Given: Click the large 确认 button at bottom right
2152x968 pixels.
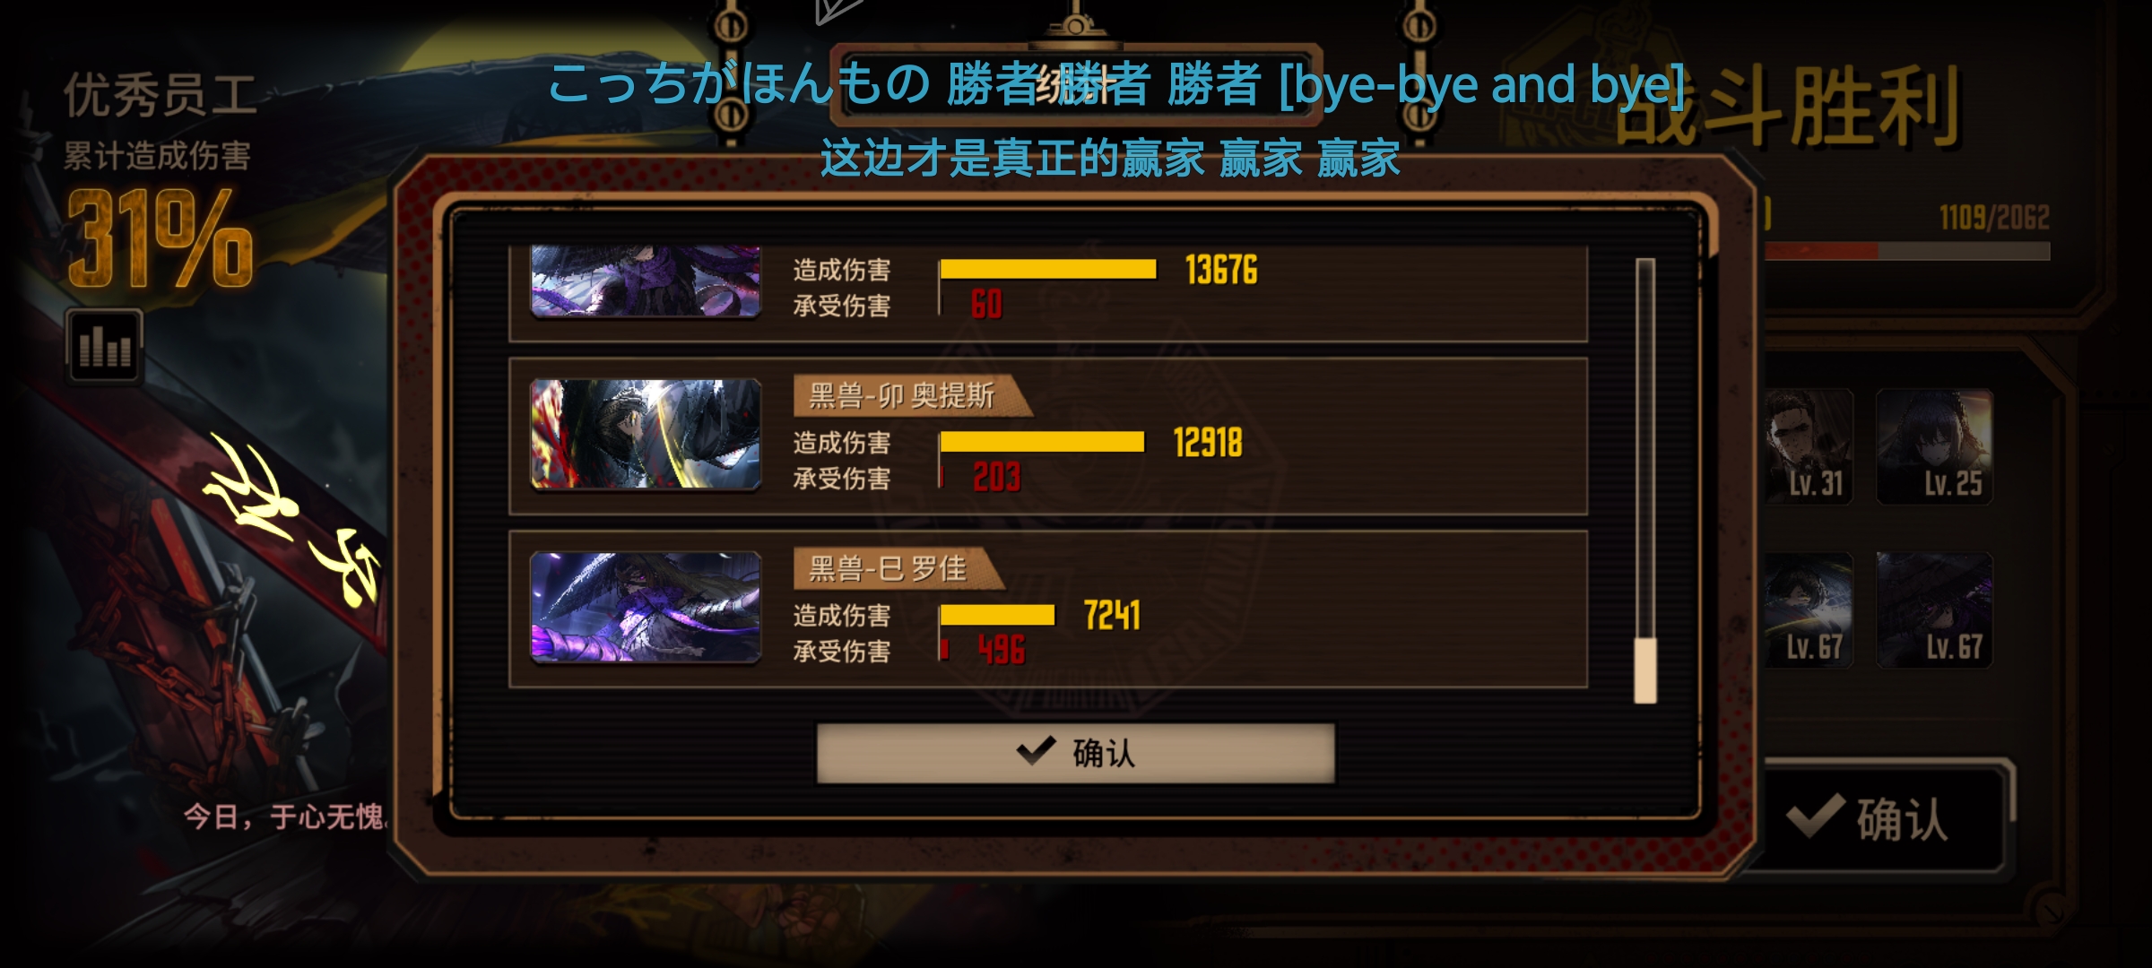Looking at the screenshot, I should pos(1879,818).
